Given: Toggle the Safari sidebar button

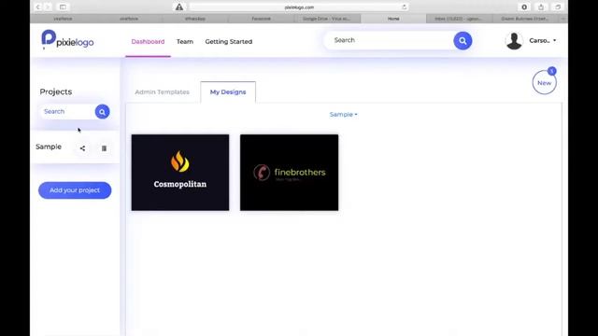Looking at the screenshot, I should click(x=63, y=7).
